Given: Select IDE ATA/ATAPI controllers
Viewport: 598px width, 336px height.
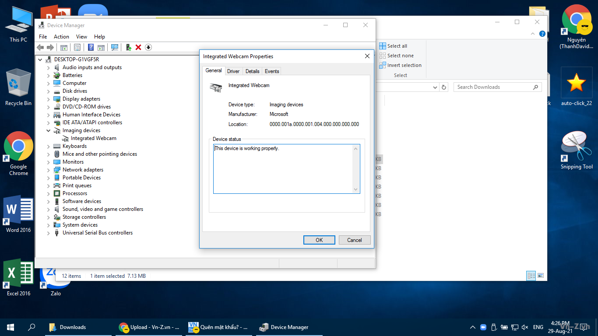Looking at the screenshot, I should pyautogui.click(x=92, y=122).
